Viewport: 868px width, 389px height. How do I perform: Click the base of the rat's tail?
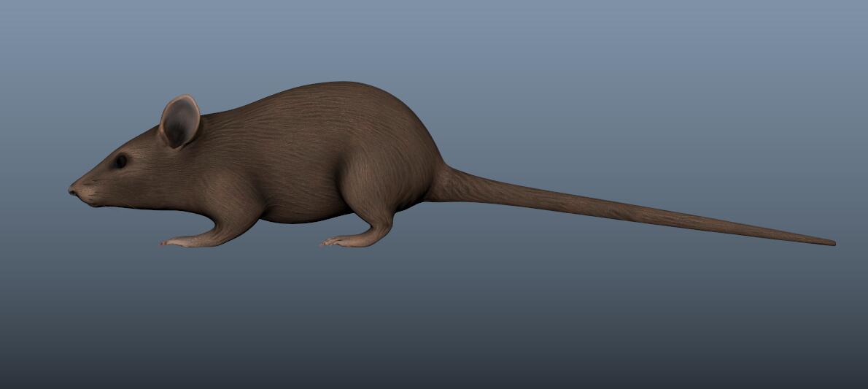click(446, 184)
